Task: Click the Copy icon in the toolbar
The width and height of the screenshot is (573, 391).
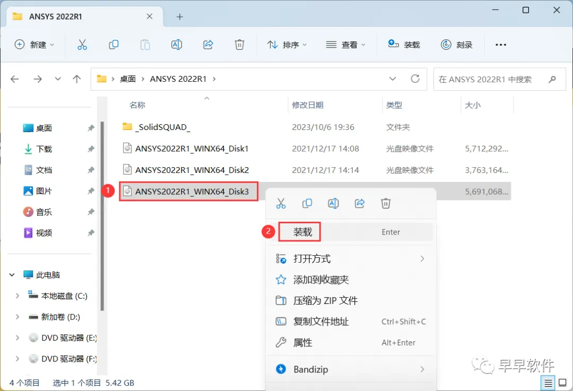Action: point(114,45)
